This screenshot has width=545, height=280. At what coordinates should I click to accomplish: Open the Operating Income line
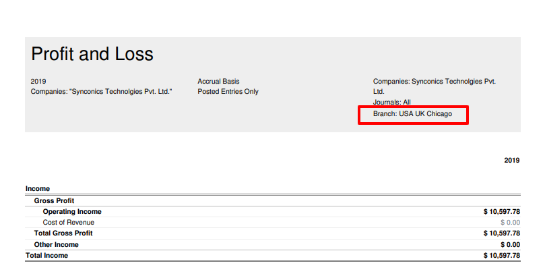click(x=72, y=211)
